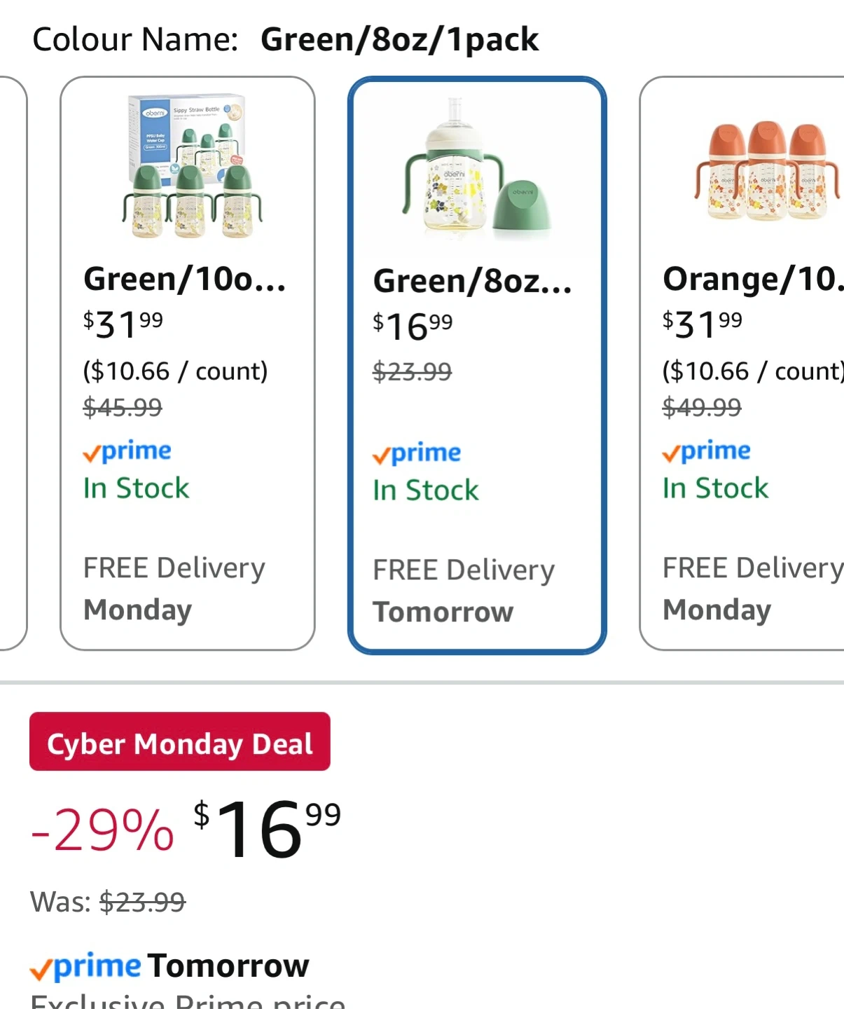The width and height of the screenshot is (844, 1009).
Task: Tap the partially visible card on far left
Action: pyautogui.click(x=11, y=364)
